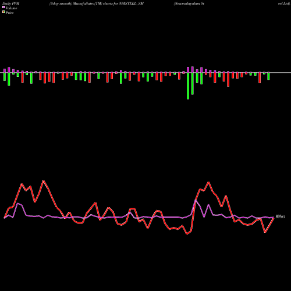Click the Volume legend color swatch
Screen dimensions: 291x291
[3, 8]
